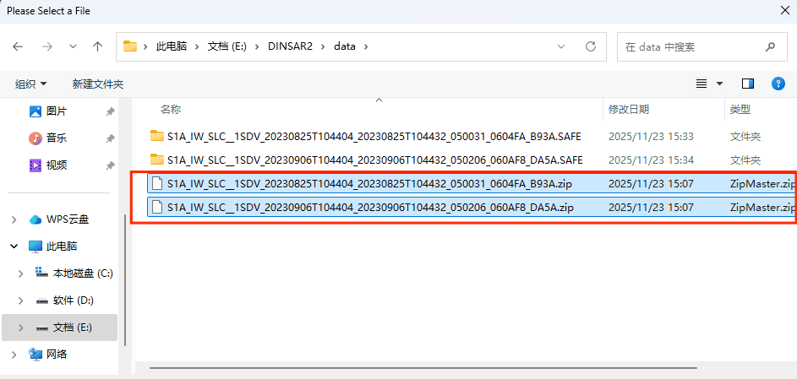
Task: Refresh the data folder
Action: pyautogui.click(x=591, y=46)
